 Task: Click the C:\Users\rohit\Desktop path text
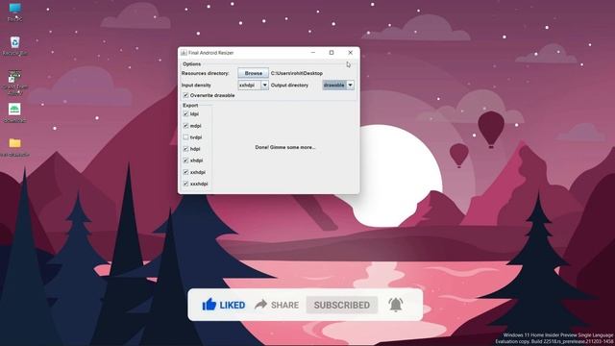point(297,73)
